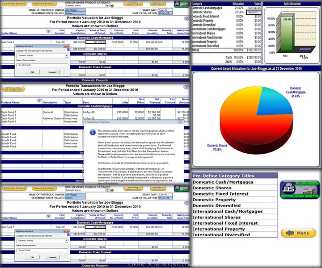
Task: Select Domestic Cash/Mortgages category title row
Action: coord(235,182)
